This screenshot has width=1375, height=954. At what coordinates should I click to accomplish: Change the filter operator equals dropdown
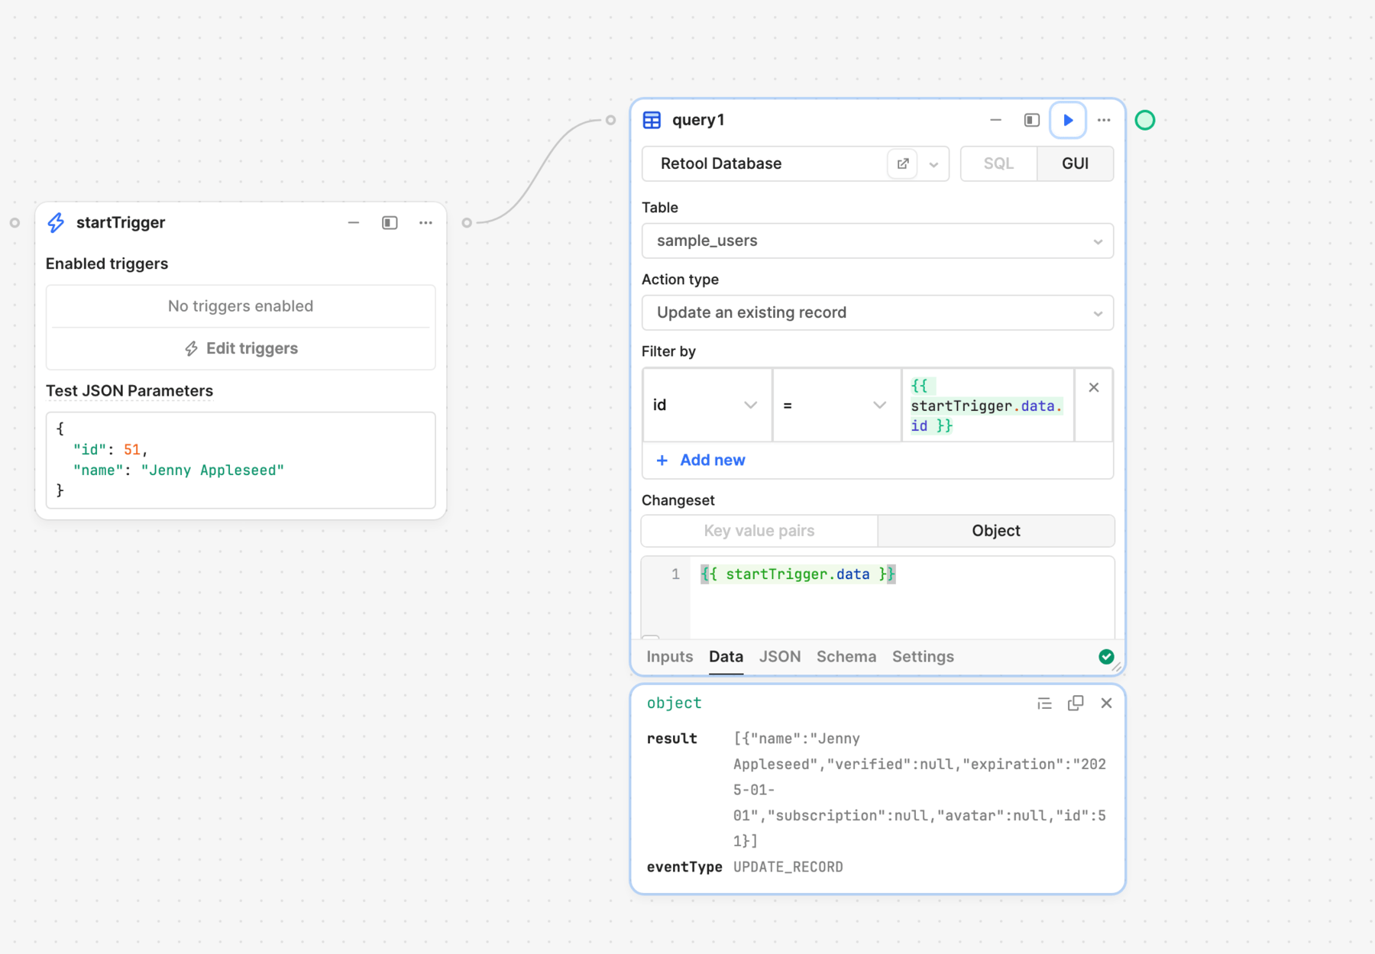(836, 405)
